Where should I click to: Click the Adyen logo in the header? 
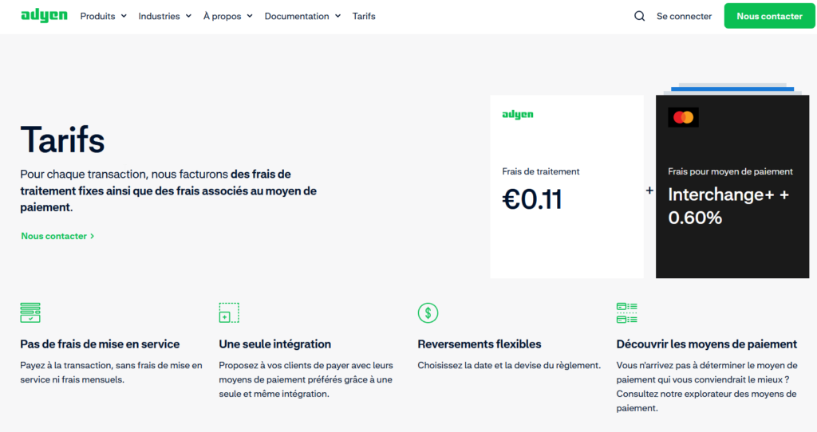[45, 16]
